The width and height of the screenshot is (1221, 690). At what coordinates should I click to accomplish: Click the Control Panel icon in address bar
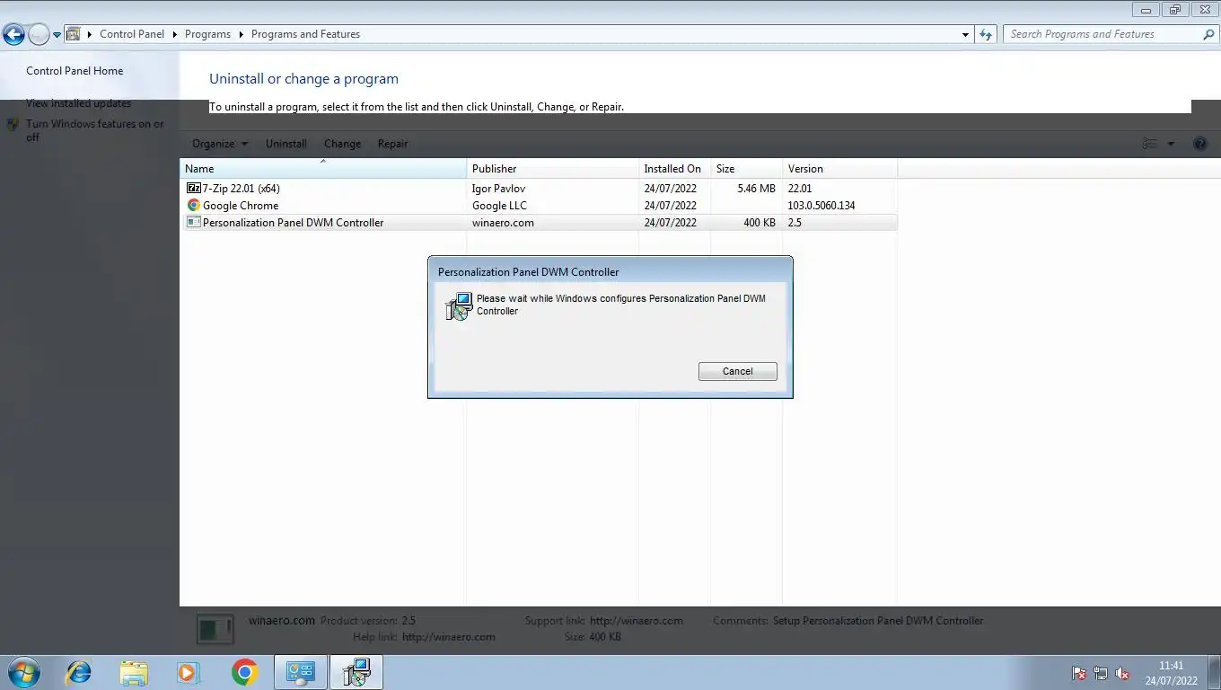74,34
